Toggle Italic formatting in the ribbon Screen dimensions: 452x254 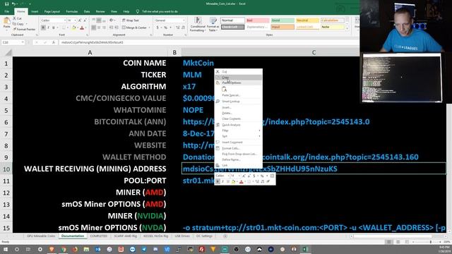48,28
